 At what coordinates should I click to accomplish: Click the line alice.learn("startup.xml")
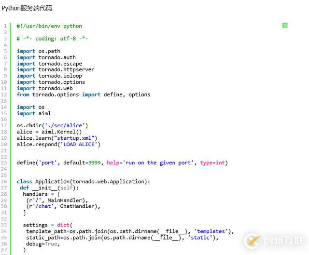point(57,138)
